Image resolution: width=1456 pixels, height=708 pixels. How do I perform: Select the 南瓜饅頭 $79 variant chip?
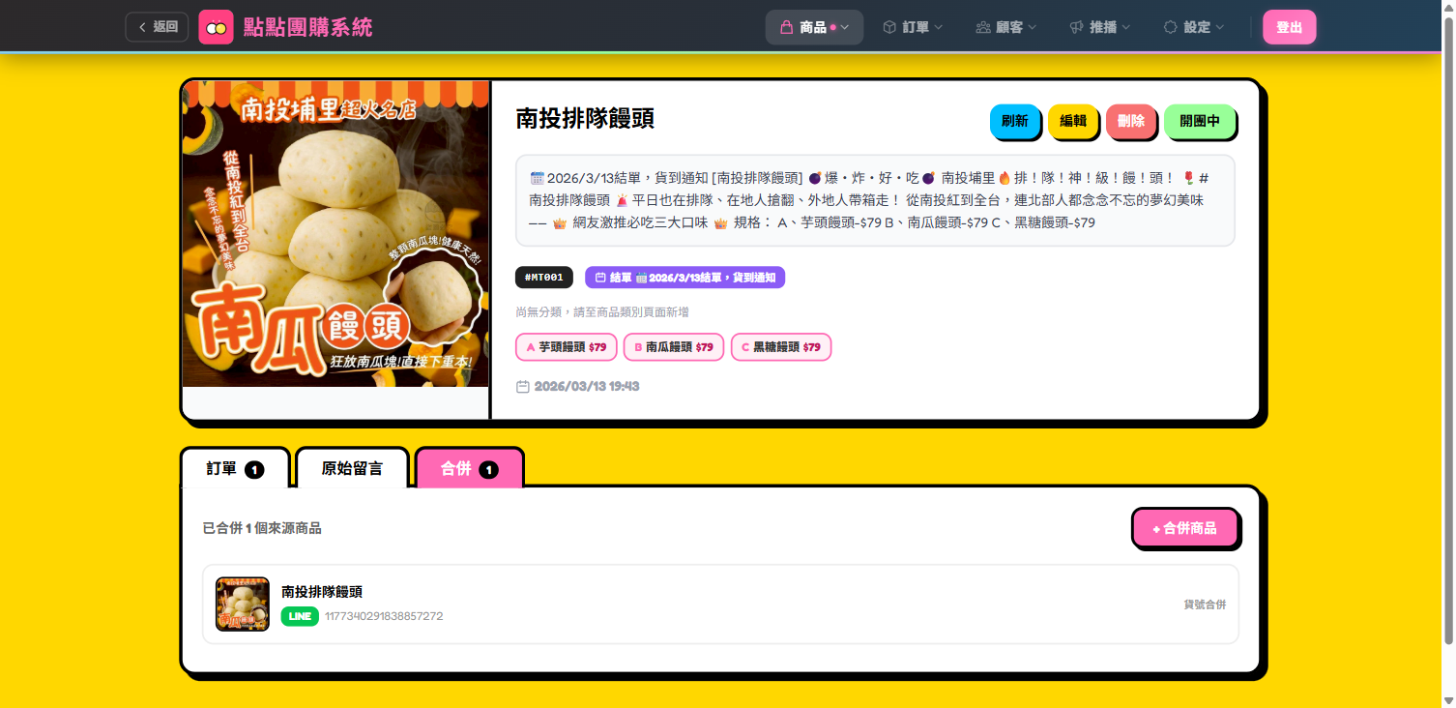point(673,347)
